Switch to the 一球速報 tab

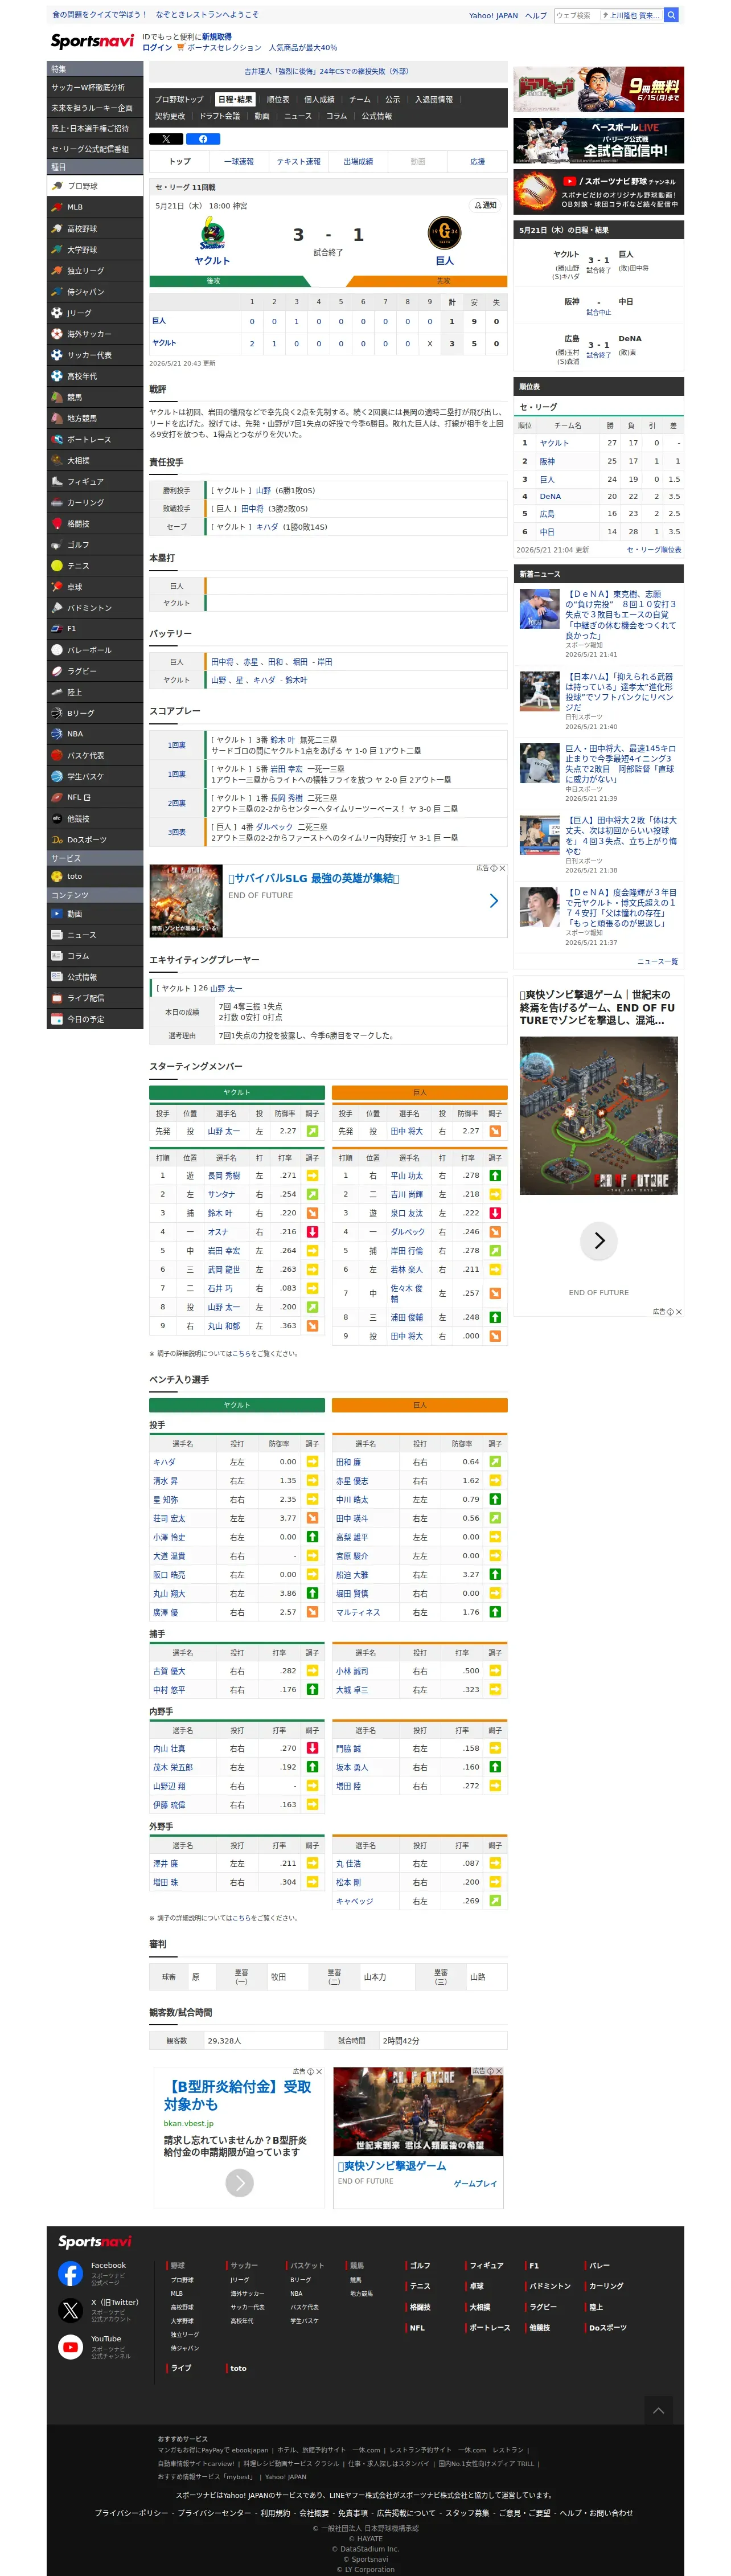click(239, 161)
